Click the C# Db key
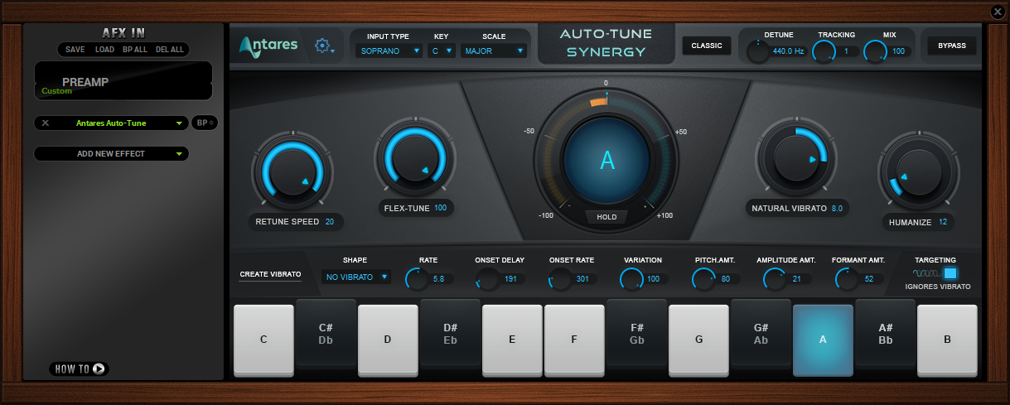Viewport: 1010px width, 405px height. (x=326, y=334)
